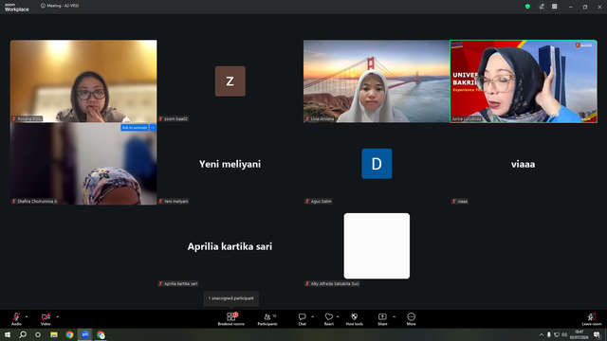
Task: Open Breakout rooms panel
Action: point(231,319)
